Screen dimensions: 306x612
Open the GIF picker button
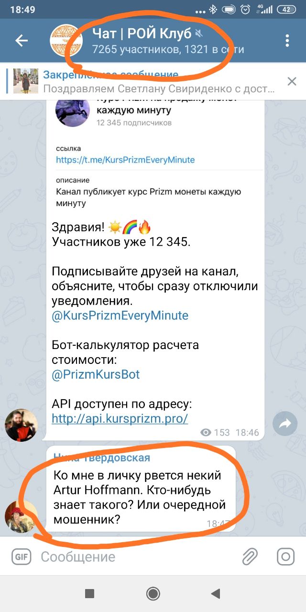pos(21,557)
